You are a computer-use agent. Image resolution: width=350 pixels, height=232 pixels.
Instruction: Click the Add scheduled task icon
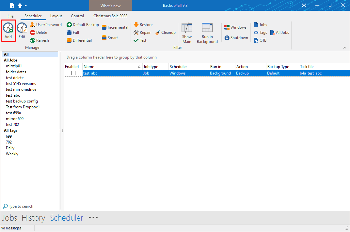coord(8,30)
